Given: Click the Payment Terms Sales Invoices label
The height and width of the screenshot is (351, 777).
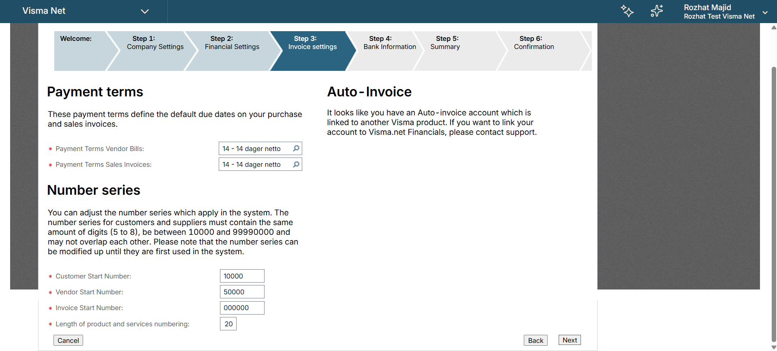Looking at the screenshot, I should pyautogui.click(x=104, y=164).
